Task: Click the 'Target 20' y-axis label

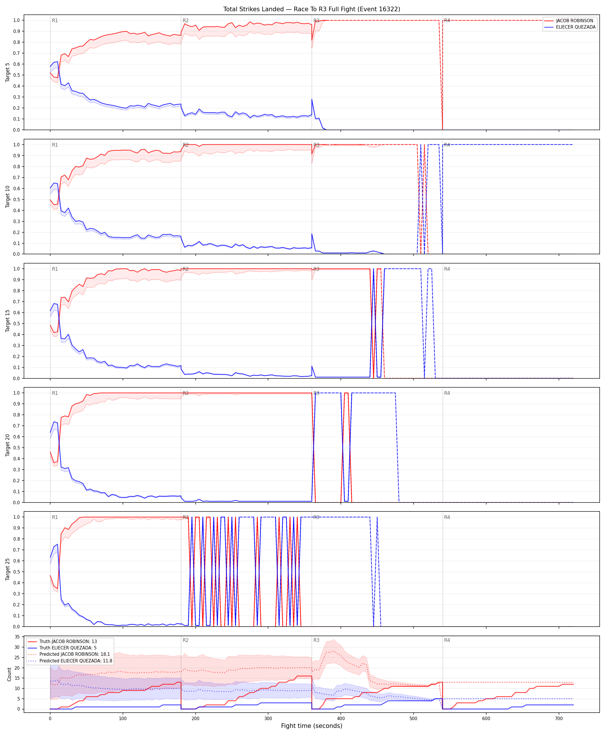Action: point(8,445)
